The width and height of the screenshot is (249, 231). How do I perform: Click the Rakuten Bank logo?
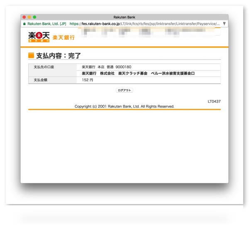tap(39, 37)
